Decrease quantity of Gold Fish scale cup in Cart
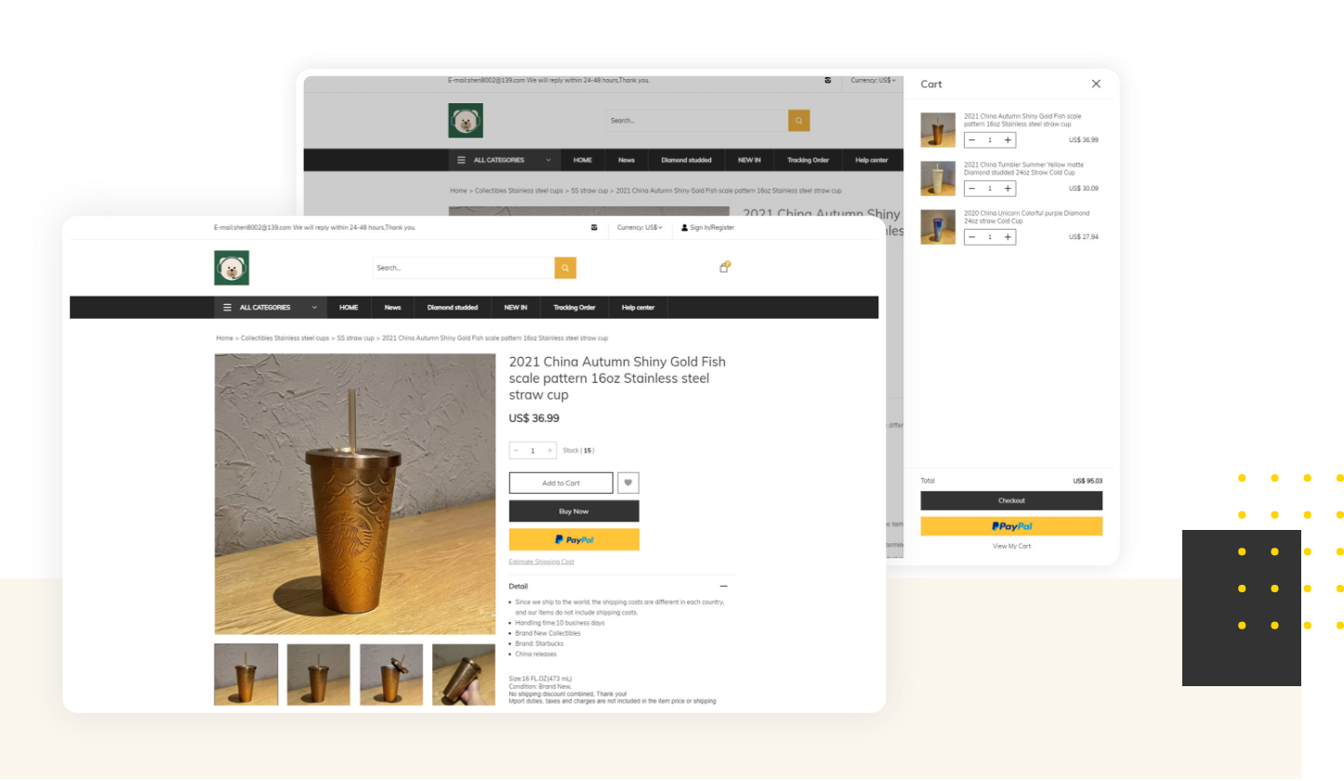The width and height of the screenshot is (1344, 781). point(972,140)
